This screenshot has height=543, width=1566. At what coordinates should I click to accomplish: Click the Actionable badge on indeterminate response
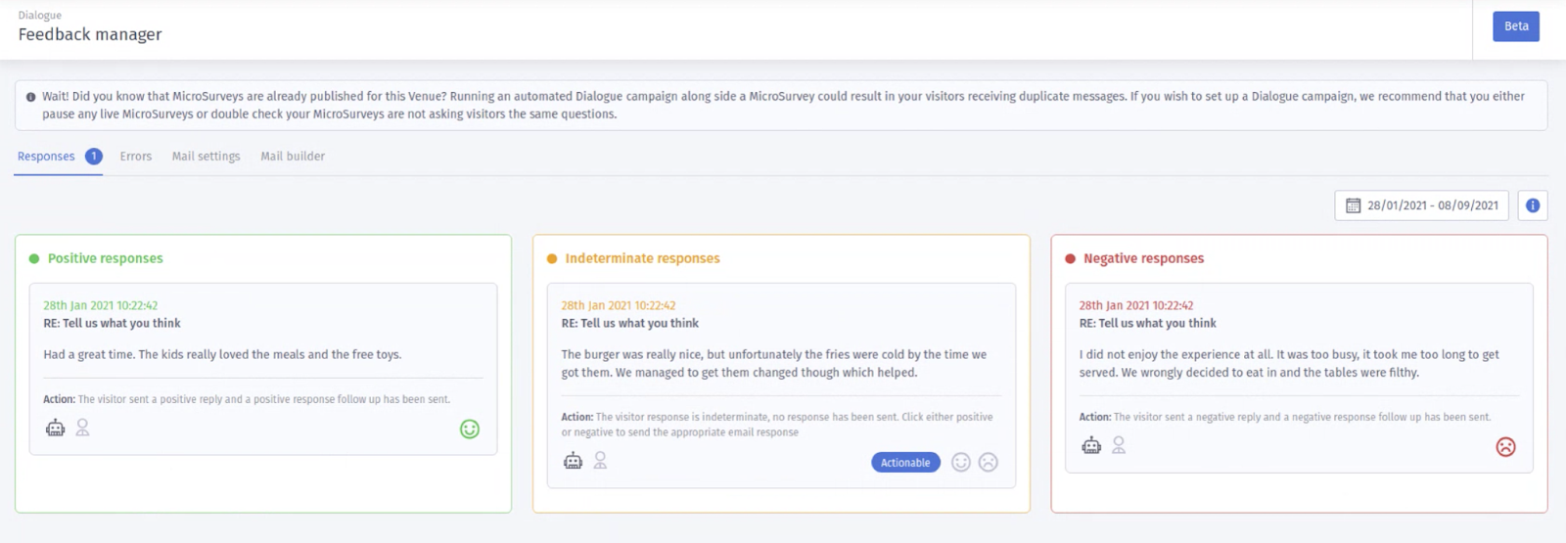coord(905,463)
